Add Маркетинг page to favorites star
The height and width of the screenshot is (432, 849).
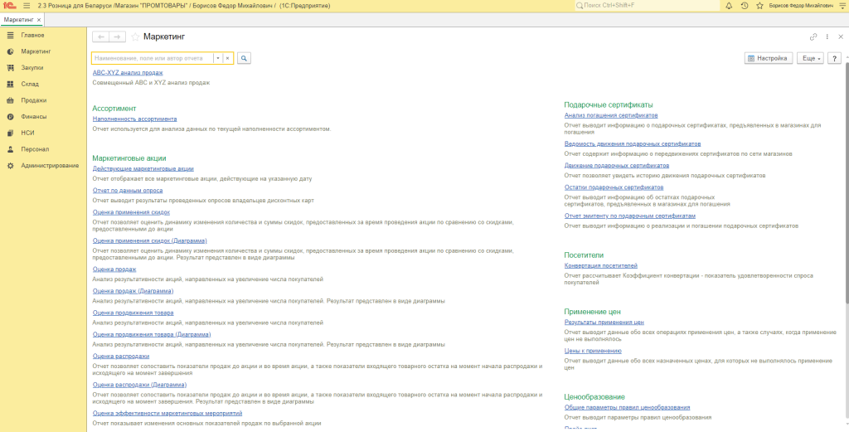(135, 37)
